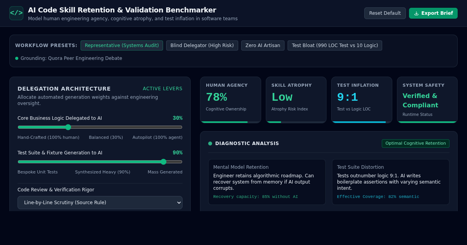Click the code brackets app logo icon
The image size is (467, 245).
pyautogui.click(x=16, y=13)
